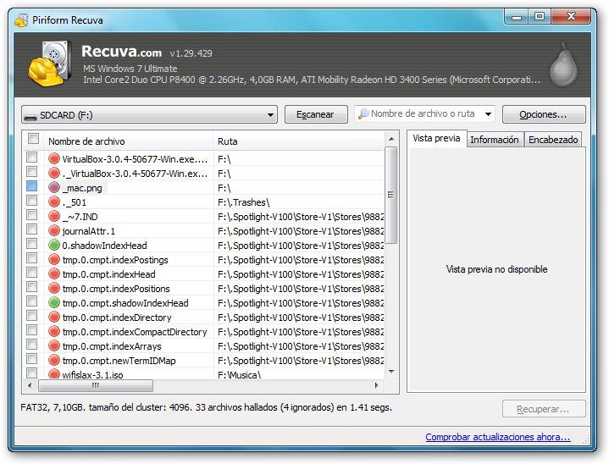Click red status dot for wifislax-3.1.iso
Image resolution: width=609 pixels, height=464 pixels.
coord(54,374)
